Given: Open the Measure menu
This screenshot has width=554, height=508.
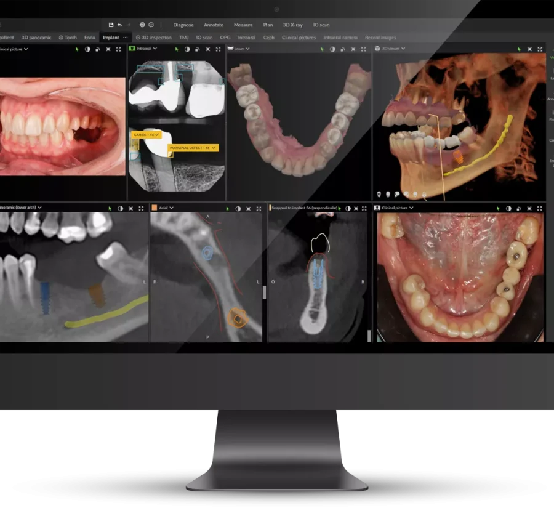Looking at the screenshot, I should click(243, 25).
